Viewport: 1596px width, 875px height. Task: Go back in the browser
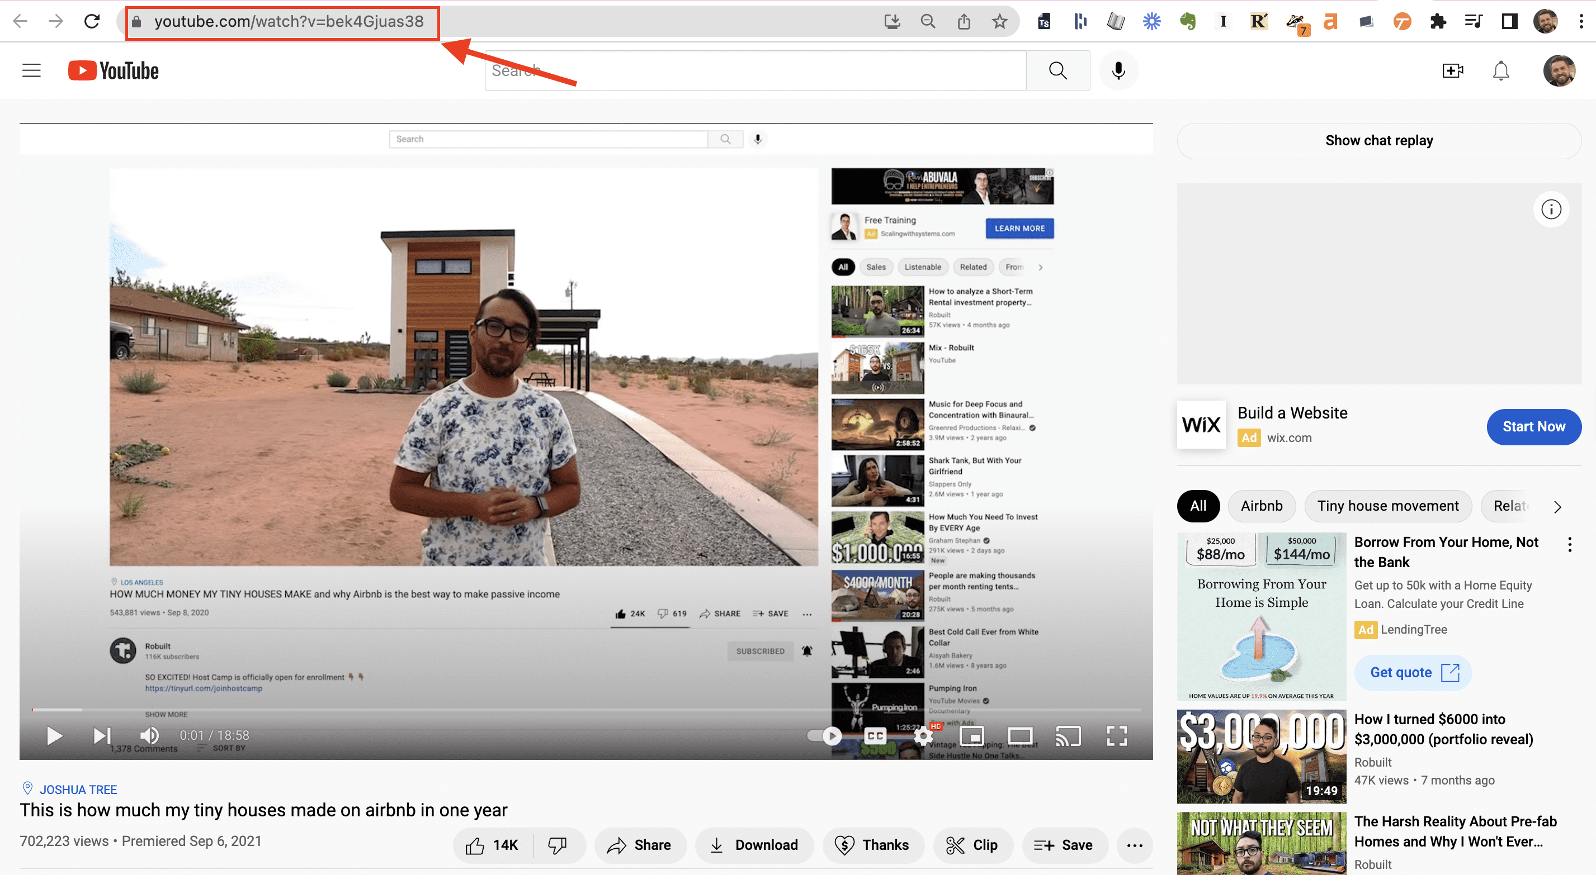[x=20, y=22]
